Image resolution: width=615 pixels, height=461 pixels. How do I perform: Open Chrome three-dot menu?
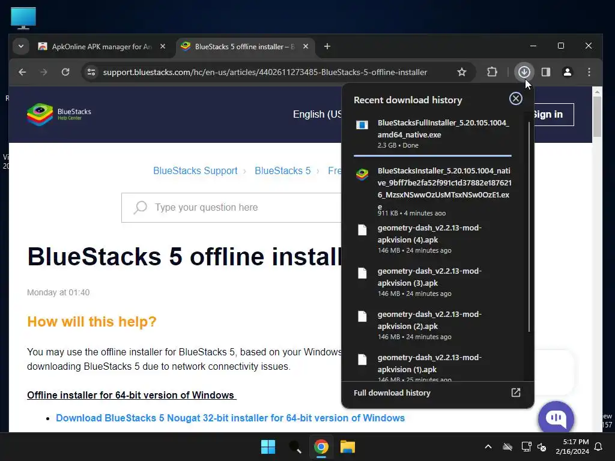[x=589, y=72]
